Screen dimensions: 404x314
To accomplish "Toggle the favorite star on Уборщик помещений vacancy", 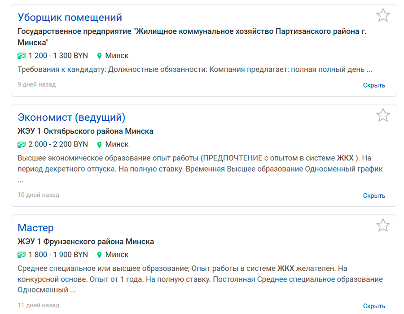I will [x=383, y=16].
